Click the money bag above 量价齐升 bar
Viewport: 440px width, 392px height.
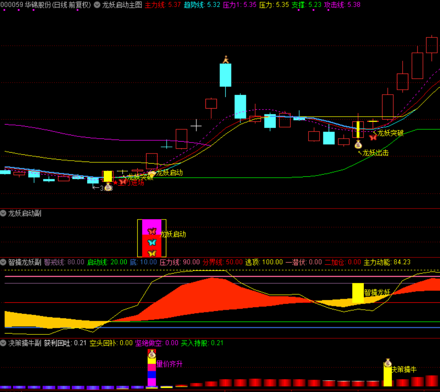tap(152, 354)
